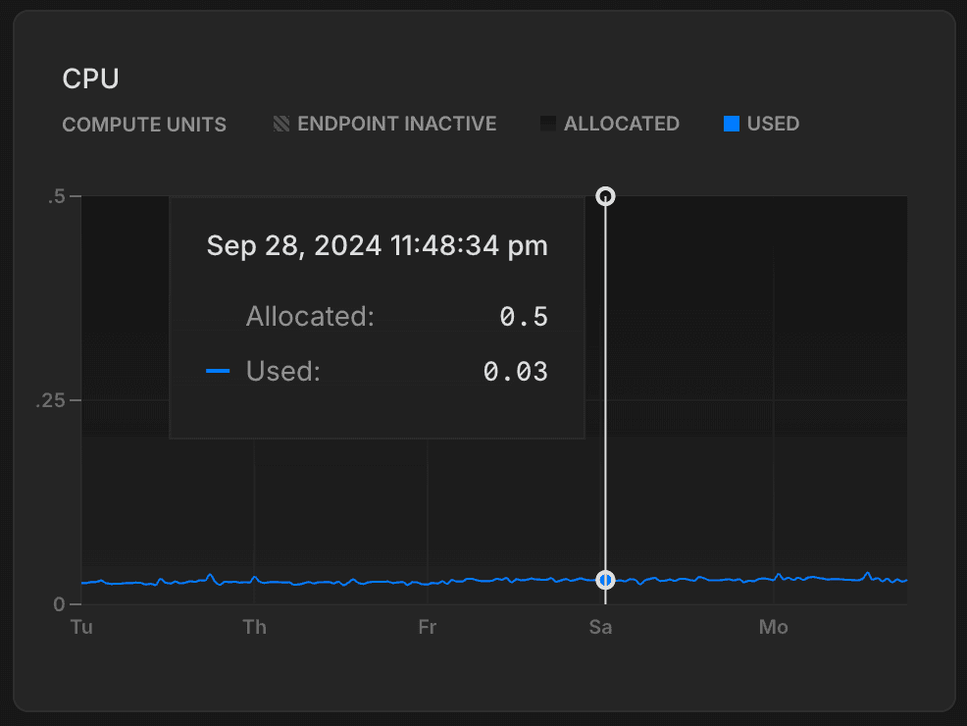Click the COMPUTE UNITS label
This screenshot has width=967, height=726.
tap(144, 124)
